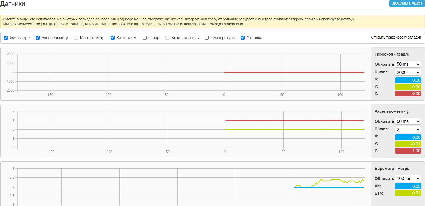Click gyroscope Z red value swatch
Viewport: 425px width, 206px height.
click(x=408, y=94)
